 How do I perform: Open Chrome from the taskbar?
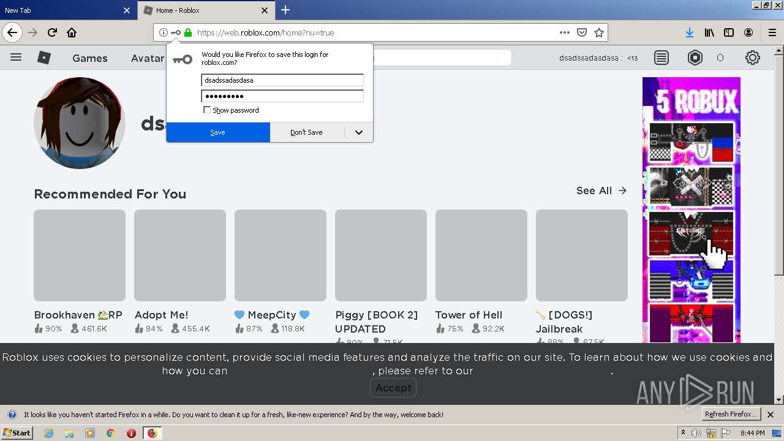[x=110, y=433]
